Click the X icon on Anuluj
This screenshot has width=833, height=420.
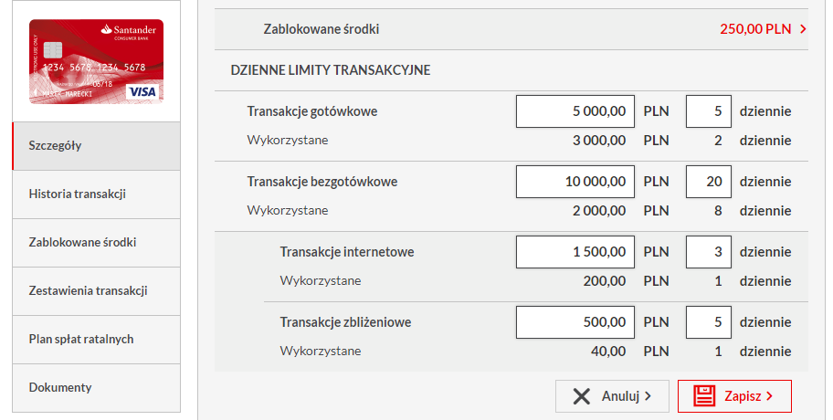[x=582, y=396]
